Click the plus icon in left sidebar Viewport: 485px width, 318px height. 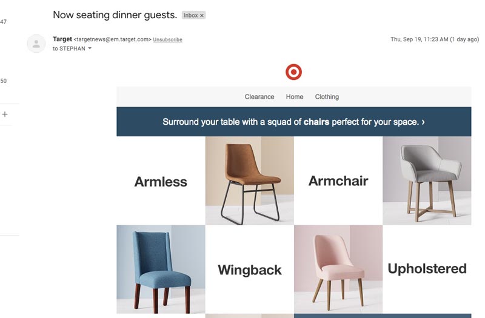point(5,114)
